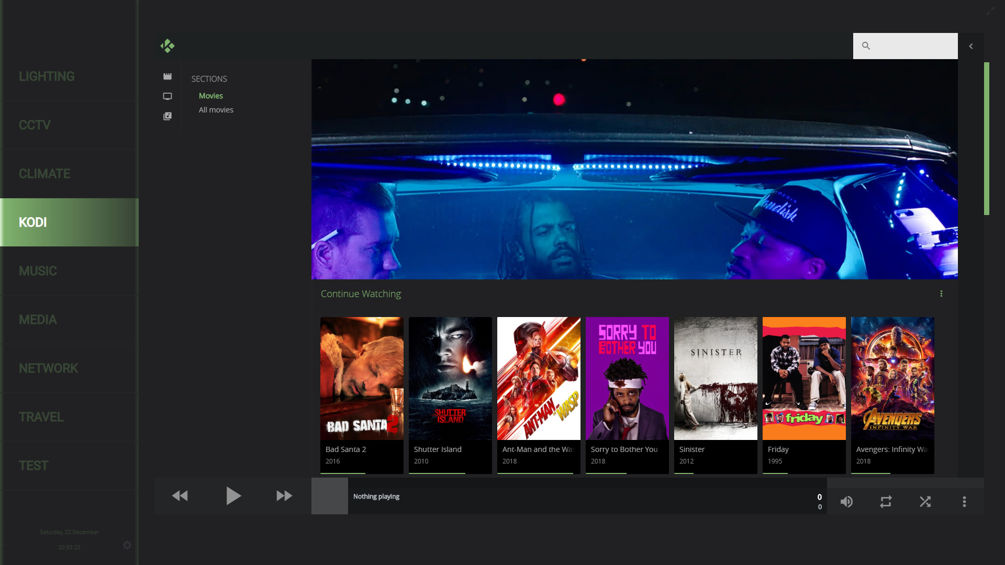1005x565 pixels.
Task: Toggle shuffle mode in player bar
Action: tap(925, 502)
